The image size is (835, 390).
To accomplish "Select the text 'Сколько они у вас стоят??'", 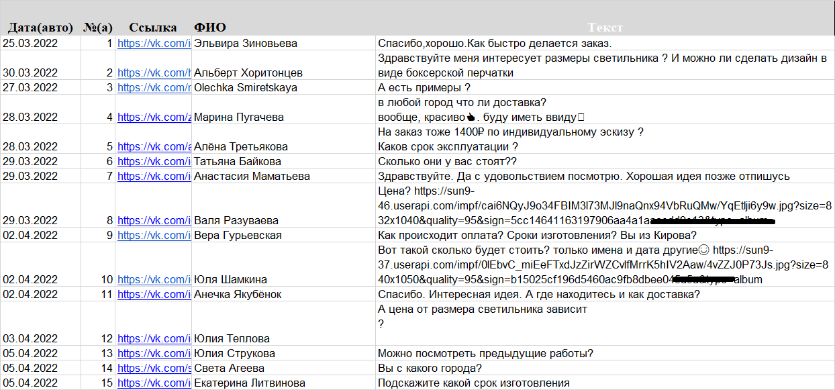I will coord(447,161).
